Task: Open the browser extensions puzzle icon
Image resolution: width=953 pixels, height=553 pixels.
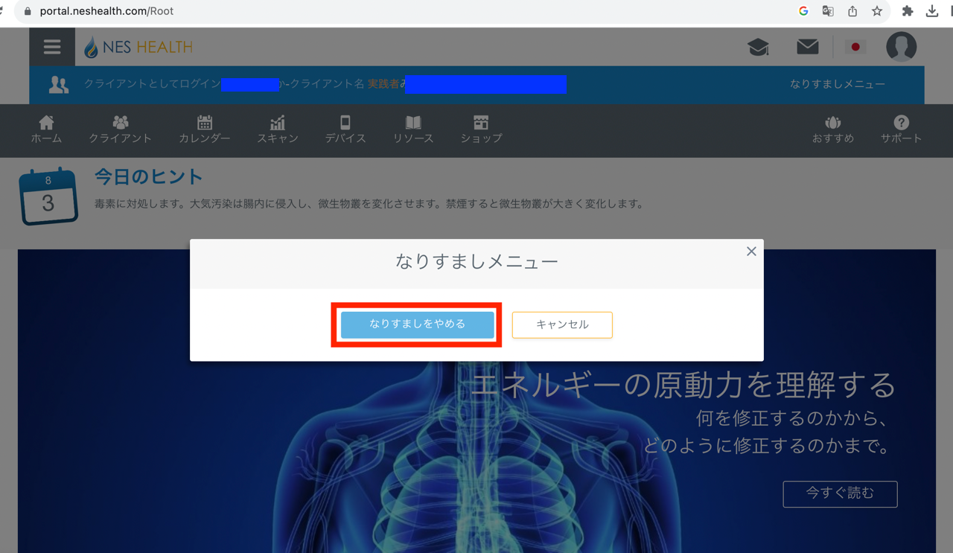Action: click(x=908, y=11)
